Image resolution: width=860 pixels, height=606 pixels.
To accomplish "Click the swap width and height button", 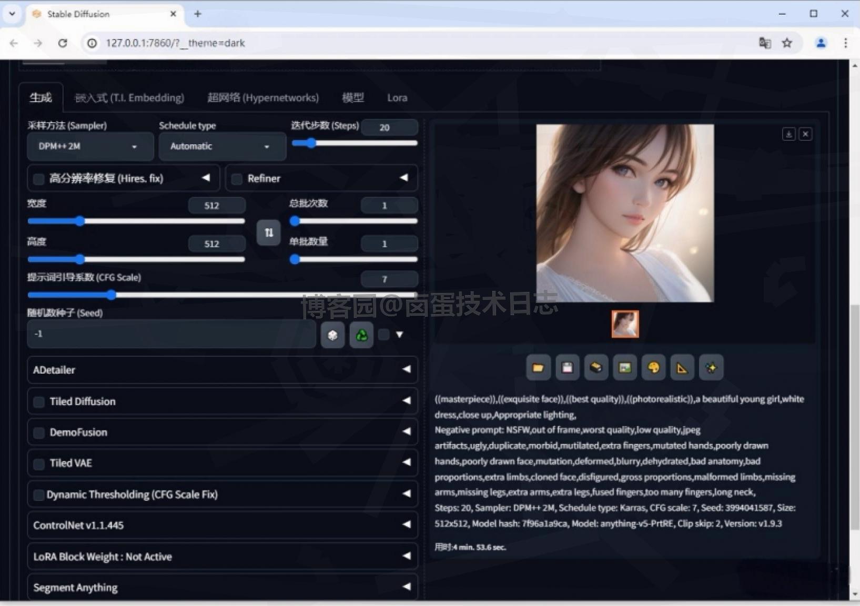I will 268,233.
